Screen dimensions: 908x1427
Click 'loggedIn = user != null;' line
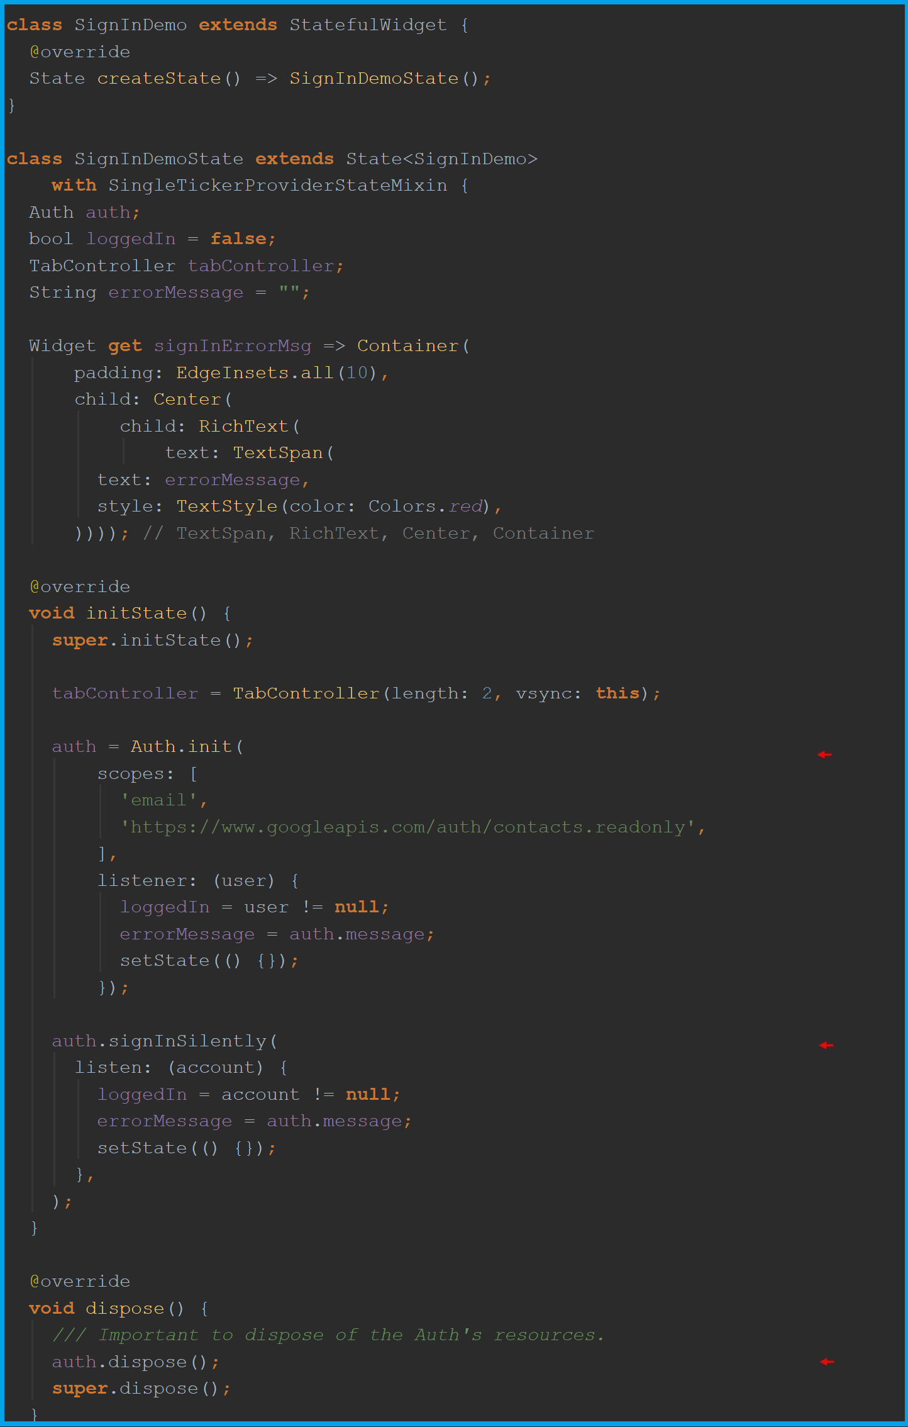click(255, 907)
